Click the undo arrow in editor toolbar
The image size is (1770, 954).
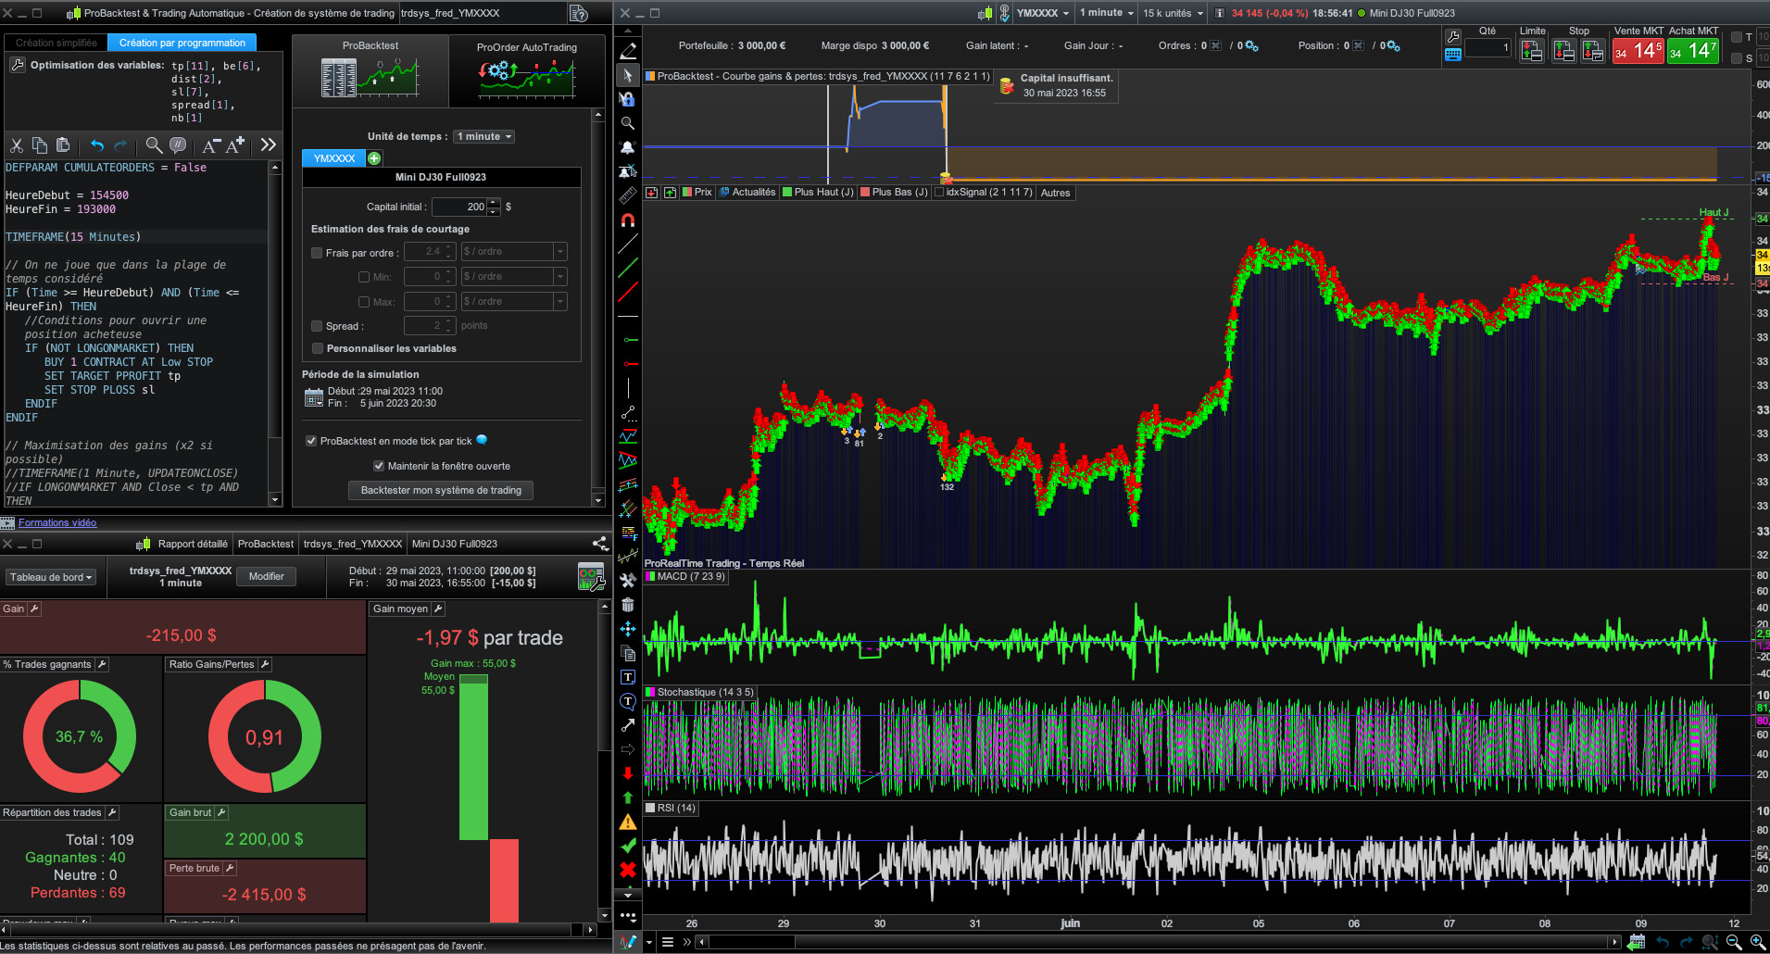coord(96,145)
